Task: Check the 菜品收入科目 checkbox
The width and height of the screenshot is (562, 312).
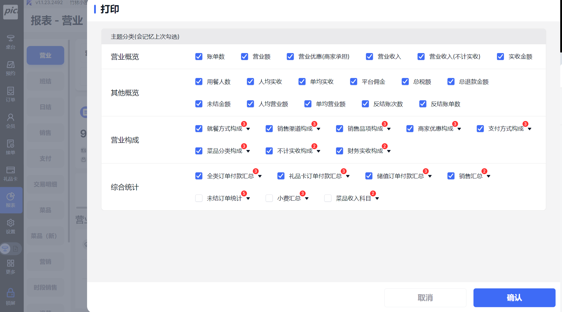Action: [x=328, y=198]
